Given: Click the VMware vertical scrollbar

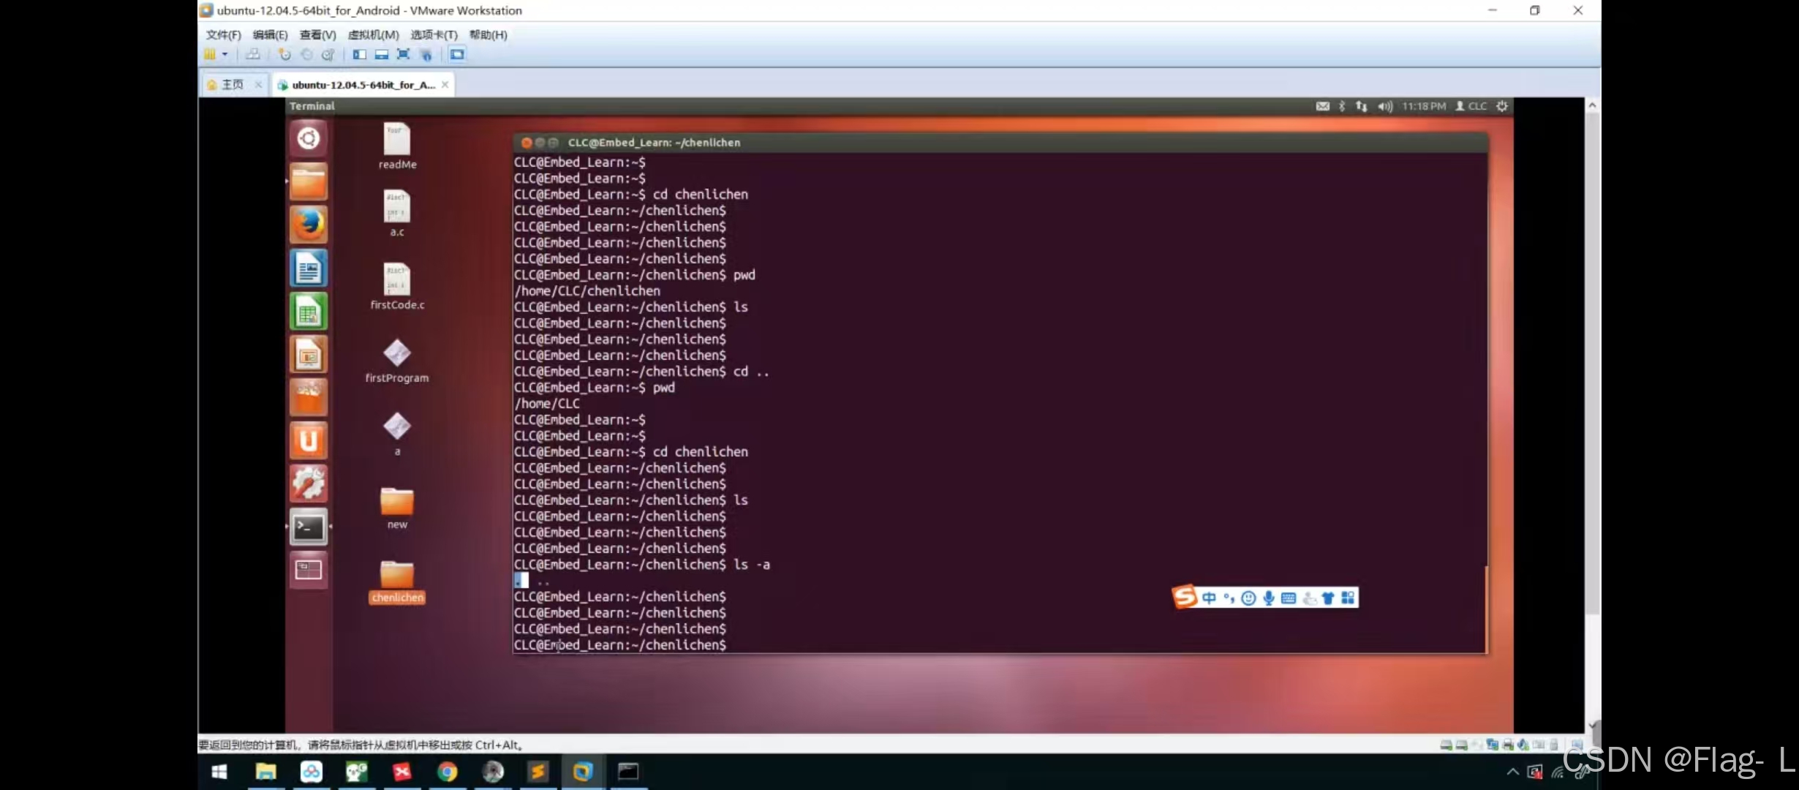Looking at the screenshot, I should [x=1592, y=366].
